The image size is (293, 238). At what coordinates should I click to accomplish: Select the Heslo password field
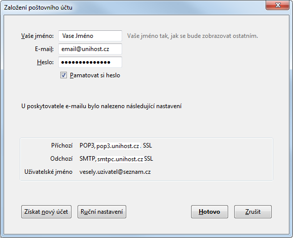90,62
